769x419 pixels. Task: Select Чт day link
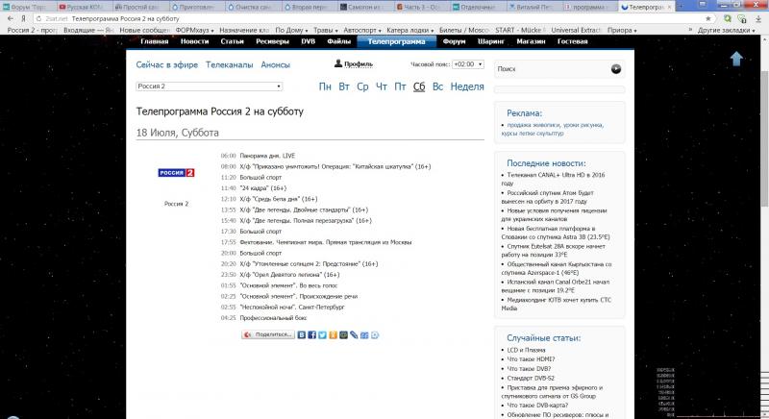[382, 86]
